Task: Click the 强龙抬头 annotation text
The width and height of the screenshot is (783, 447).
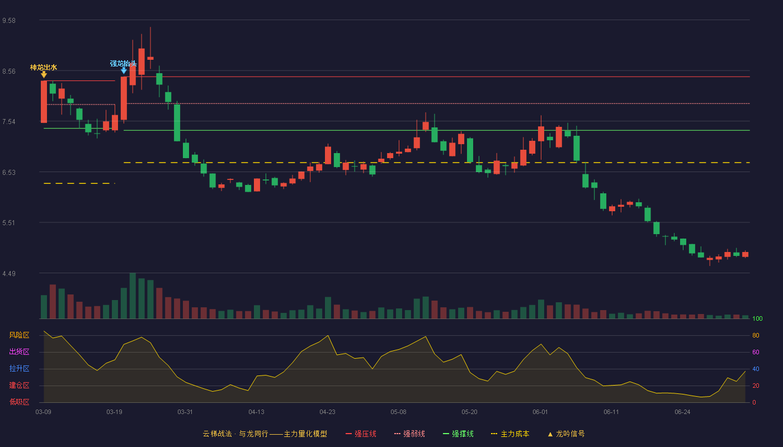Action: (124, 64)
